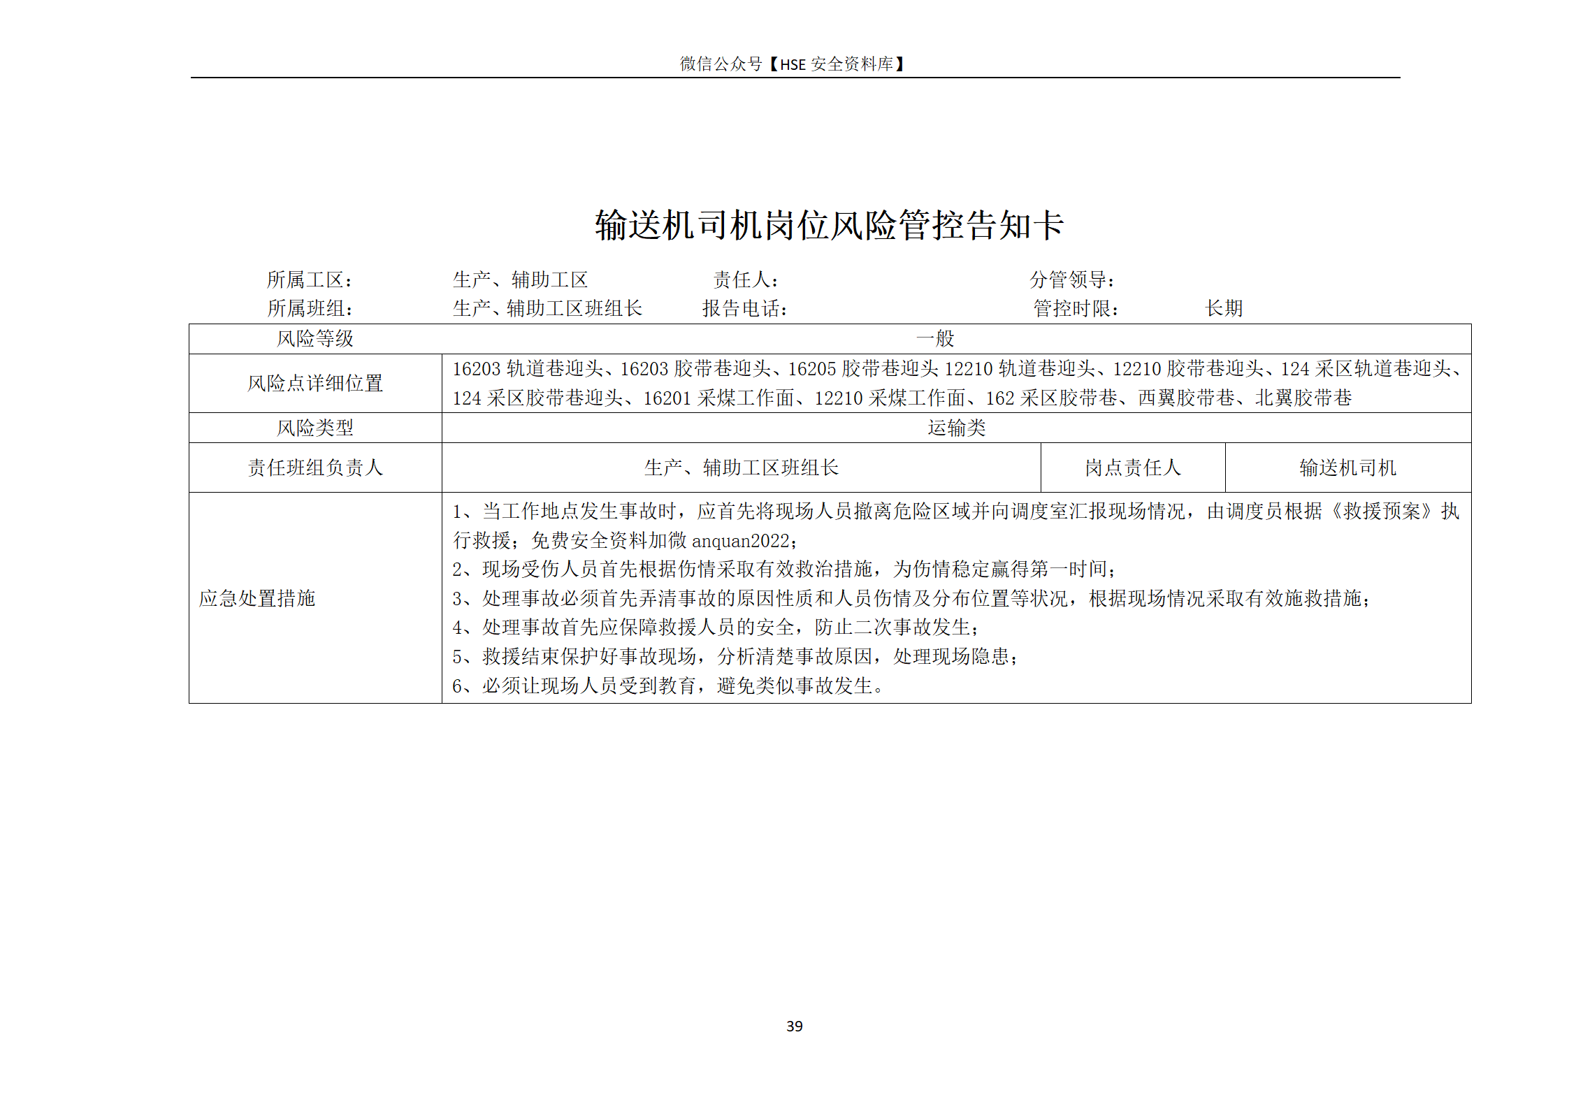Click the table cell 生产、辅助工区班组长 in responsibility row

click(x=742, y=467)
